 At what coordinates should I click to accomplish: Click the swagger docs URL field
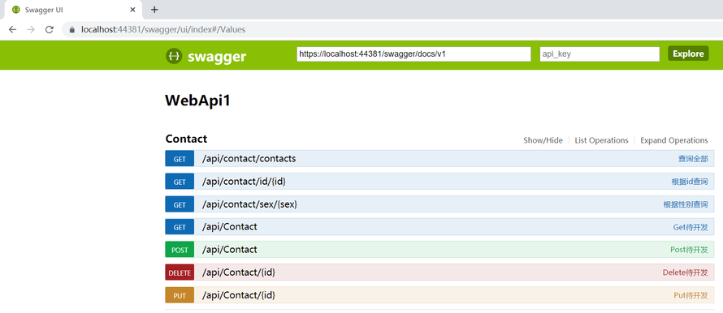click(413, 54)
